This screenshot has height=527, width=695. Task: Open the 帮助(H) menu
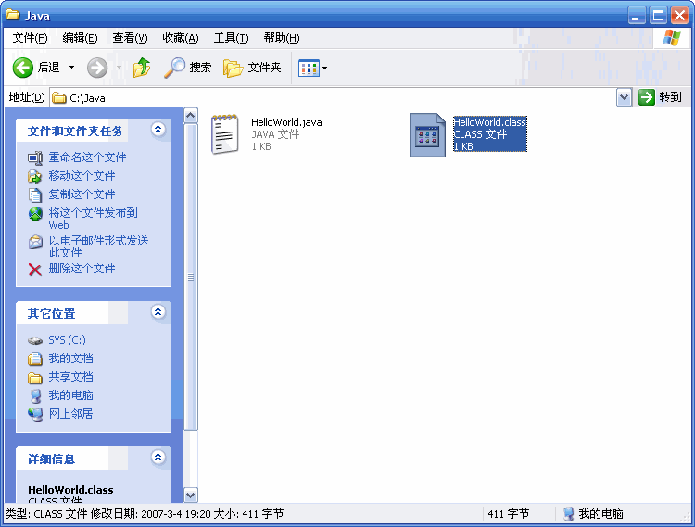point(282,38)
